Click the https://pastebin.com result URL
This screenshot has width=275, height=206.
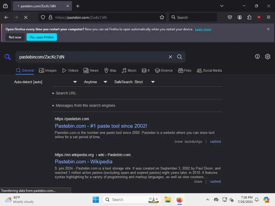(x=72, y=119)
